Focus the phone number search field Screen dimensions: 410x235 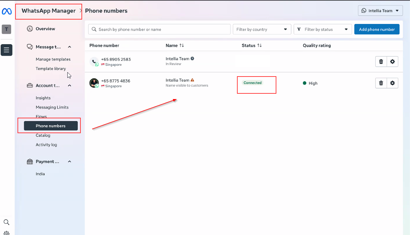(x=160, y=29)
